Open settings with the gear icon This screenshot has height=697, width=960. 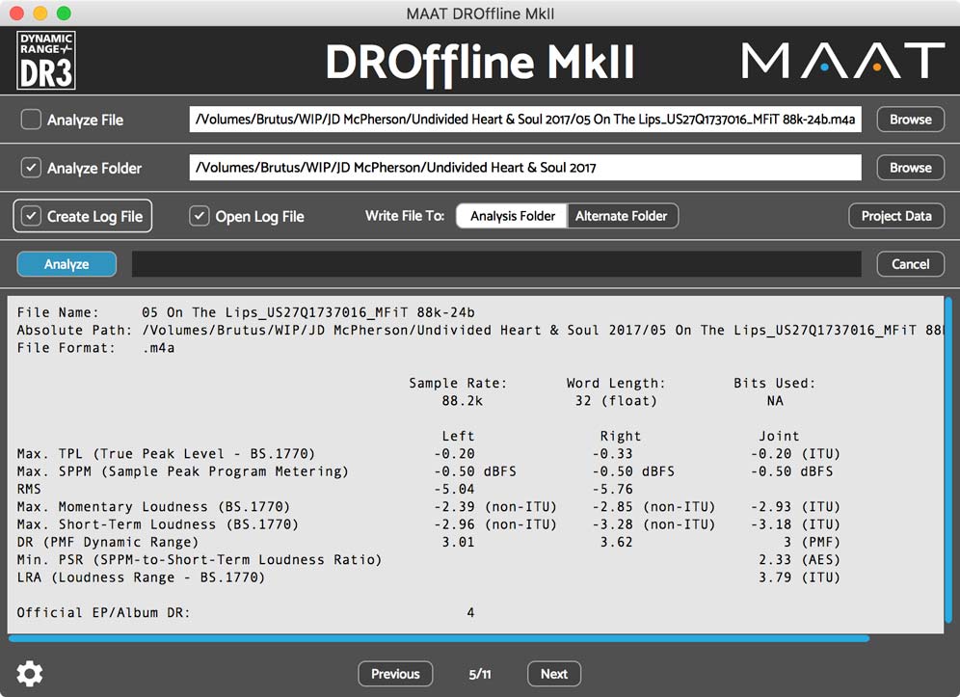coord(29,674)
